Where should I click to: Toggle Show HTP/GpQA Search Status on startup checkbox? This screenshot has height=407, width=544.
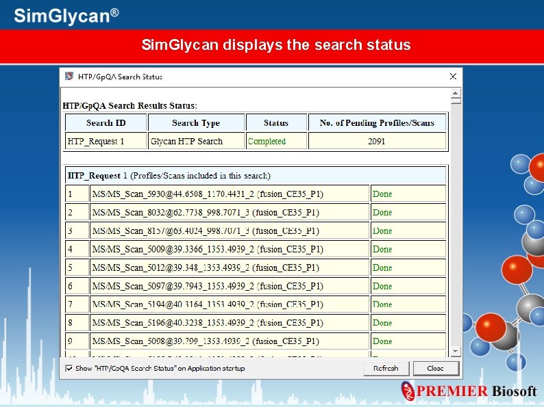click(69, 368)
